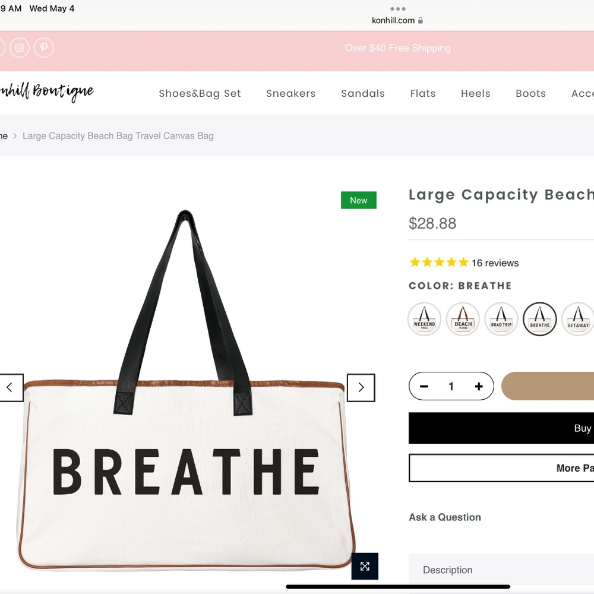Viewport: 594px width, 594px height.
Task: Open the Ask a Question link
Action: (445, 517)
